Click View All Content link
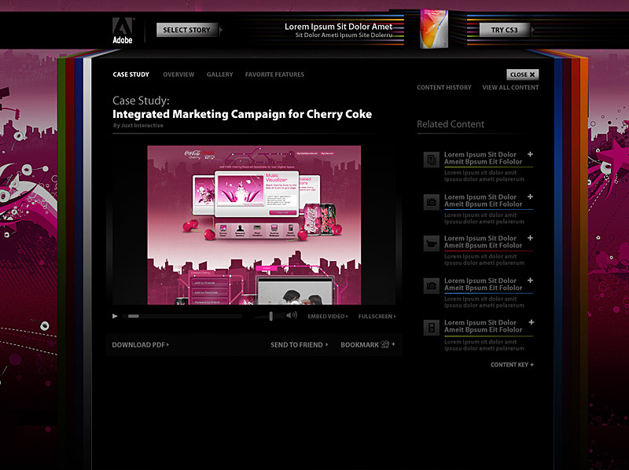Viewport: 629px width, 470px height. click(x=510, y=87)
